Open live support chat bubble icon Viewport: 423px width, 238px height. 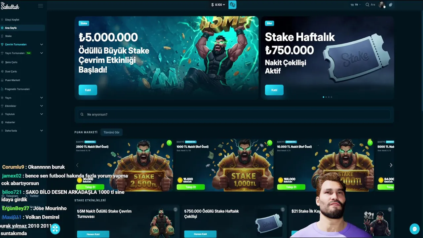pos(414,229)
